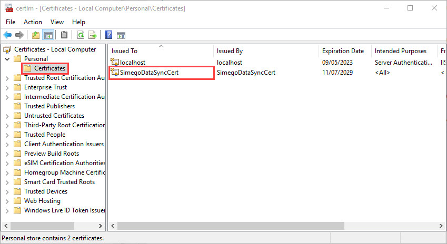
Task: Select the Certificates folder under Personal
Action: point(49,68)
